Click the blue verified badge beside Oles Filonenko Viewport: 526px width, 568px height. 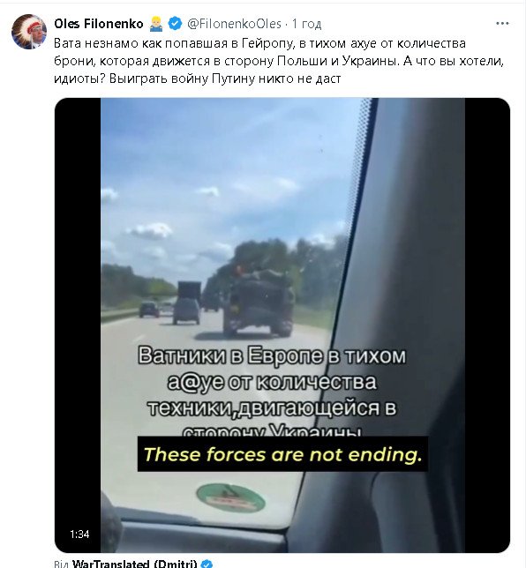176,24
